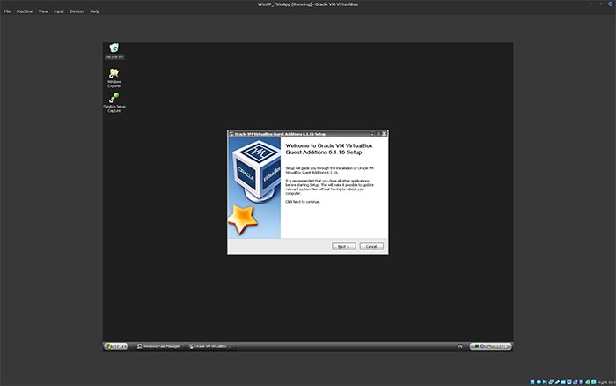
Task: Open the Help menu
Action: tap(95, 11)
